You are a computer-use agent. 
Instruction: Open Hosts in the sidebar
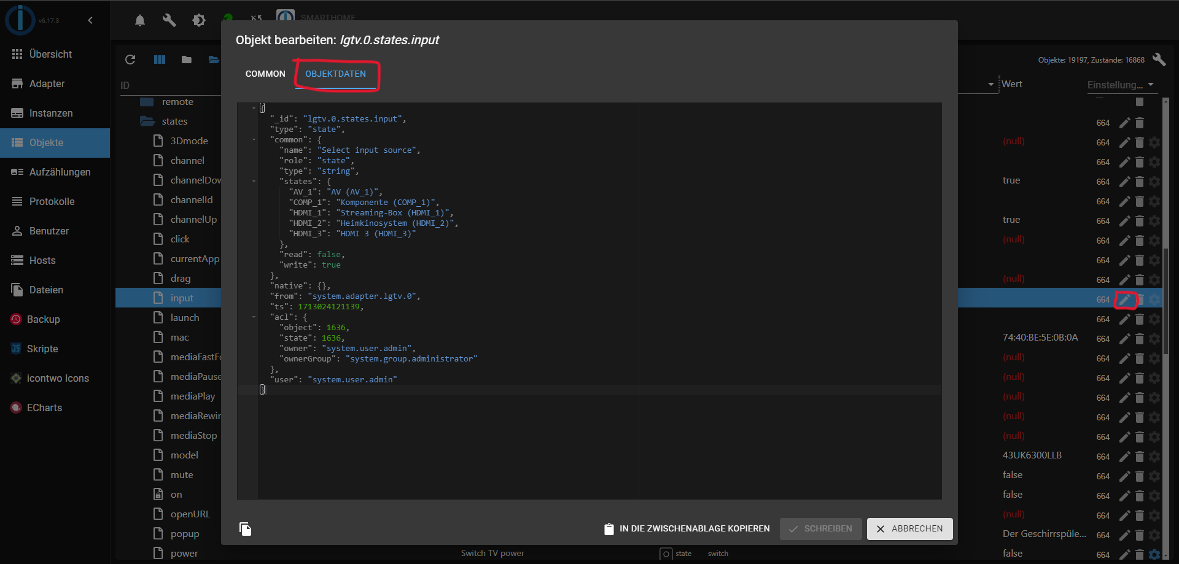click(x=55, y=260)
